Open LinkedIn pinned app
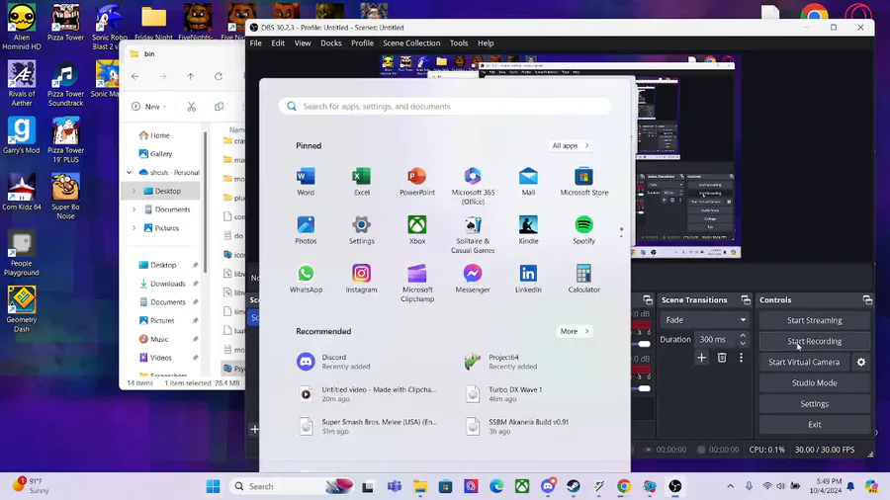The image size is (890, 500). pos(528,279)
